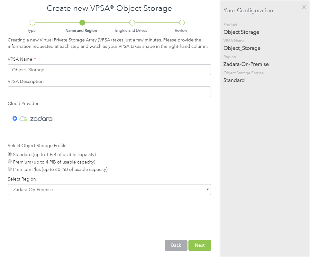Click the region dropdown arrow
The width and height of the screenshot is (310, 257).
pyautogui.click(x=208, y=190)
